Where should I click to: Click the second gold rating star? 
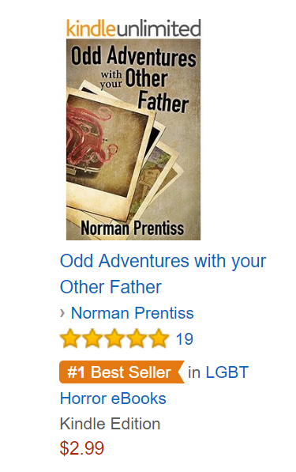click(x=92, y=338)
